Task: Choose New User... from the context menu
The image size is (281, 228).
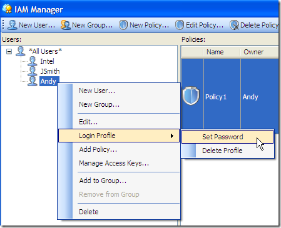Action: (119, 91)
